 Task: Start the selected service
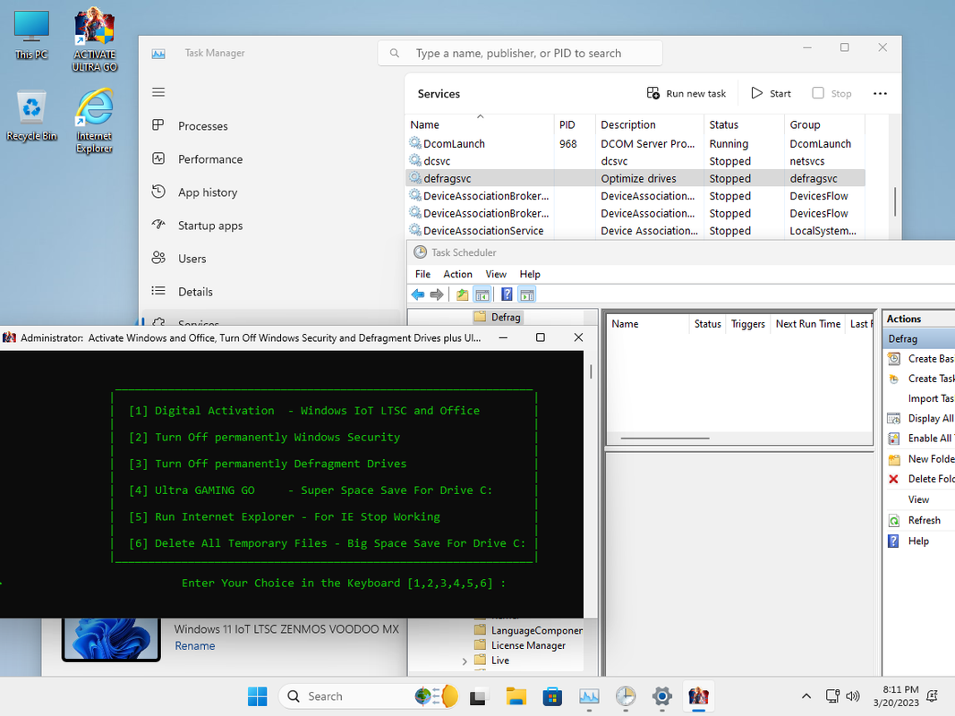point(771,93)
